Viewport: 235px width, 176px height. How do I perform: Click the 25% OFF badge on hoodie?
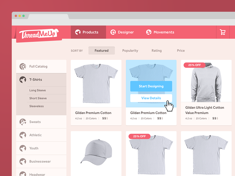click(194, 65)
